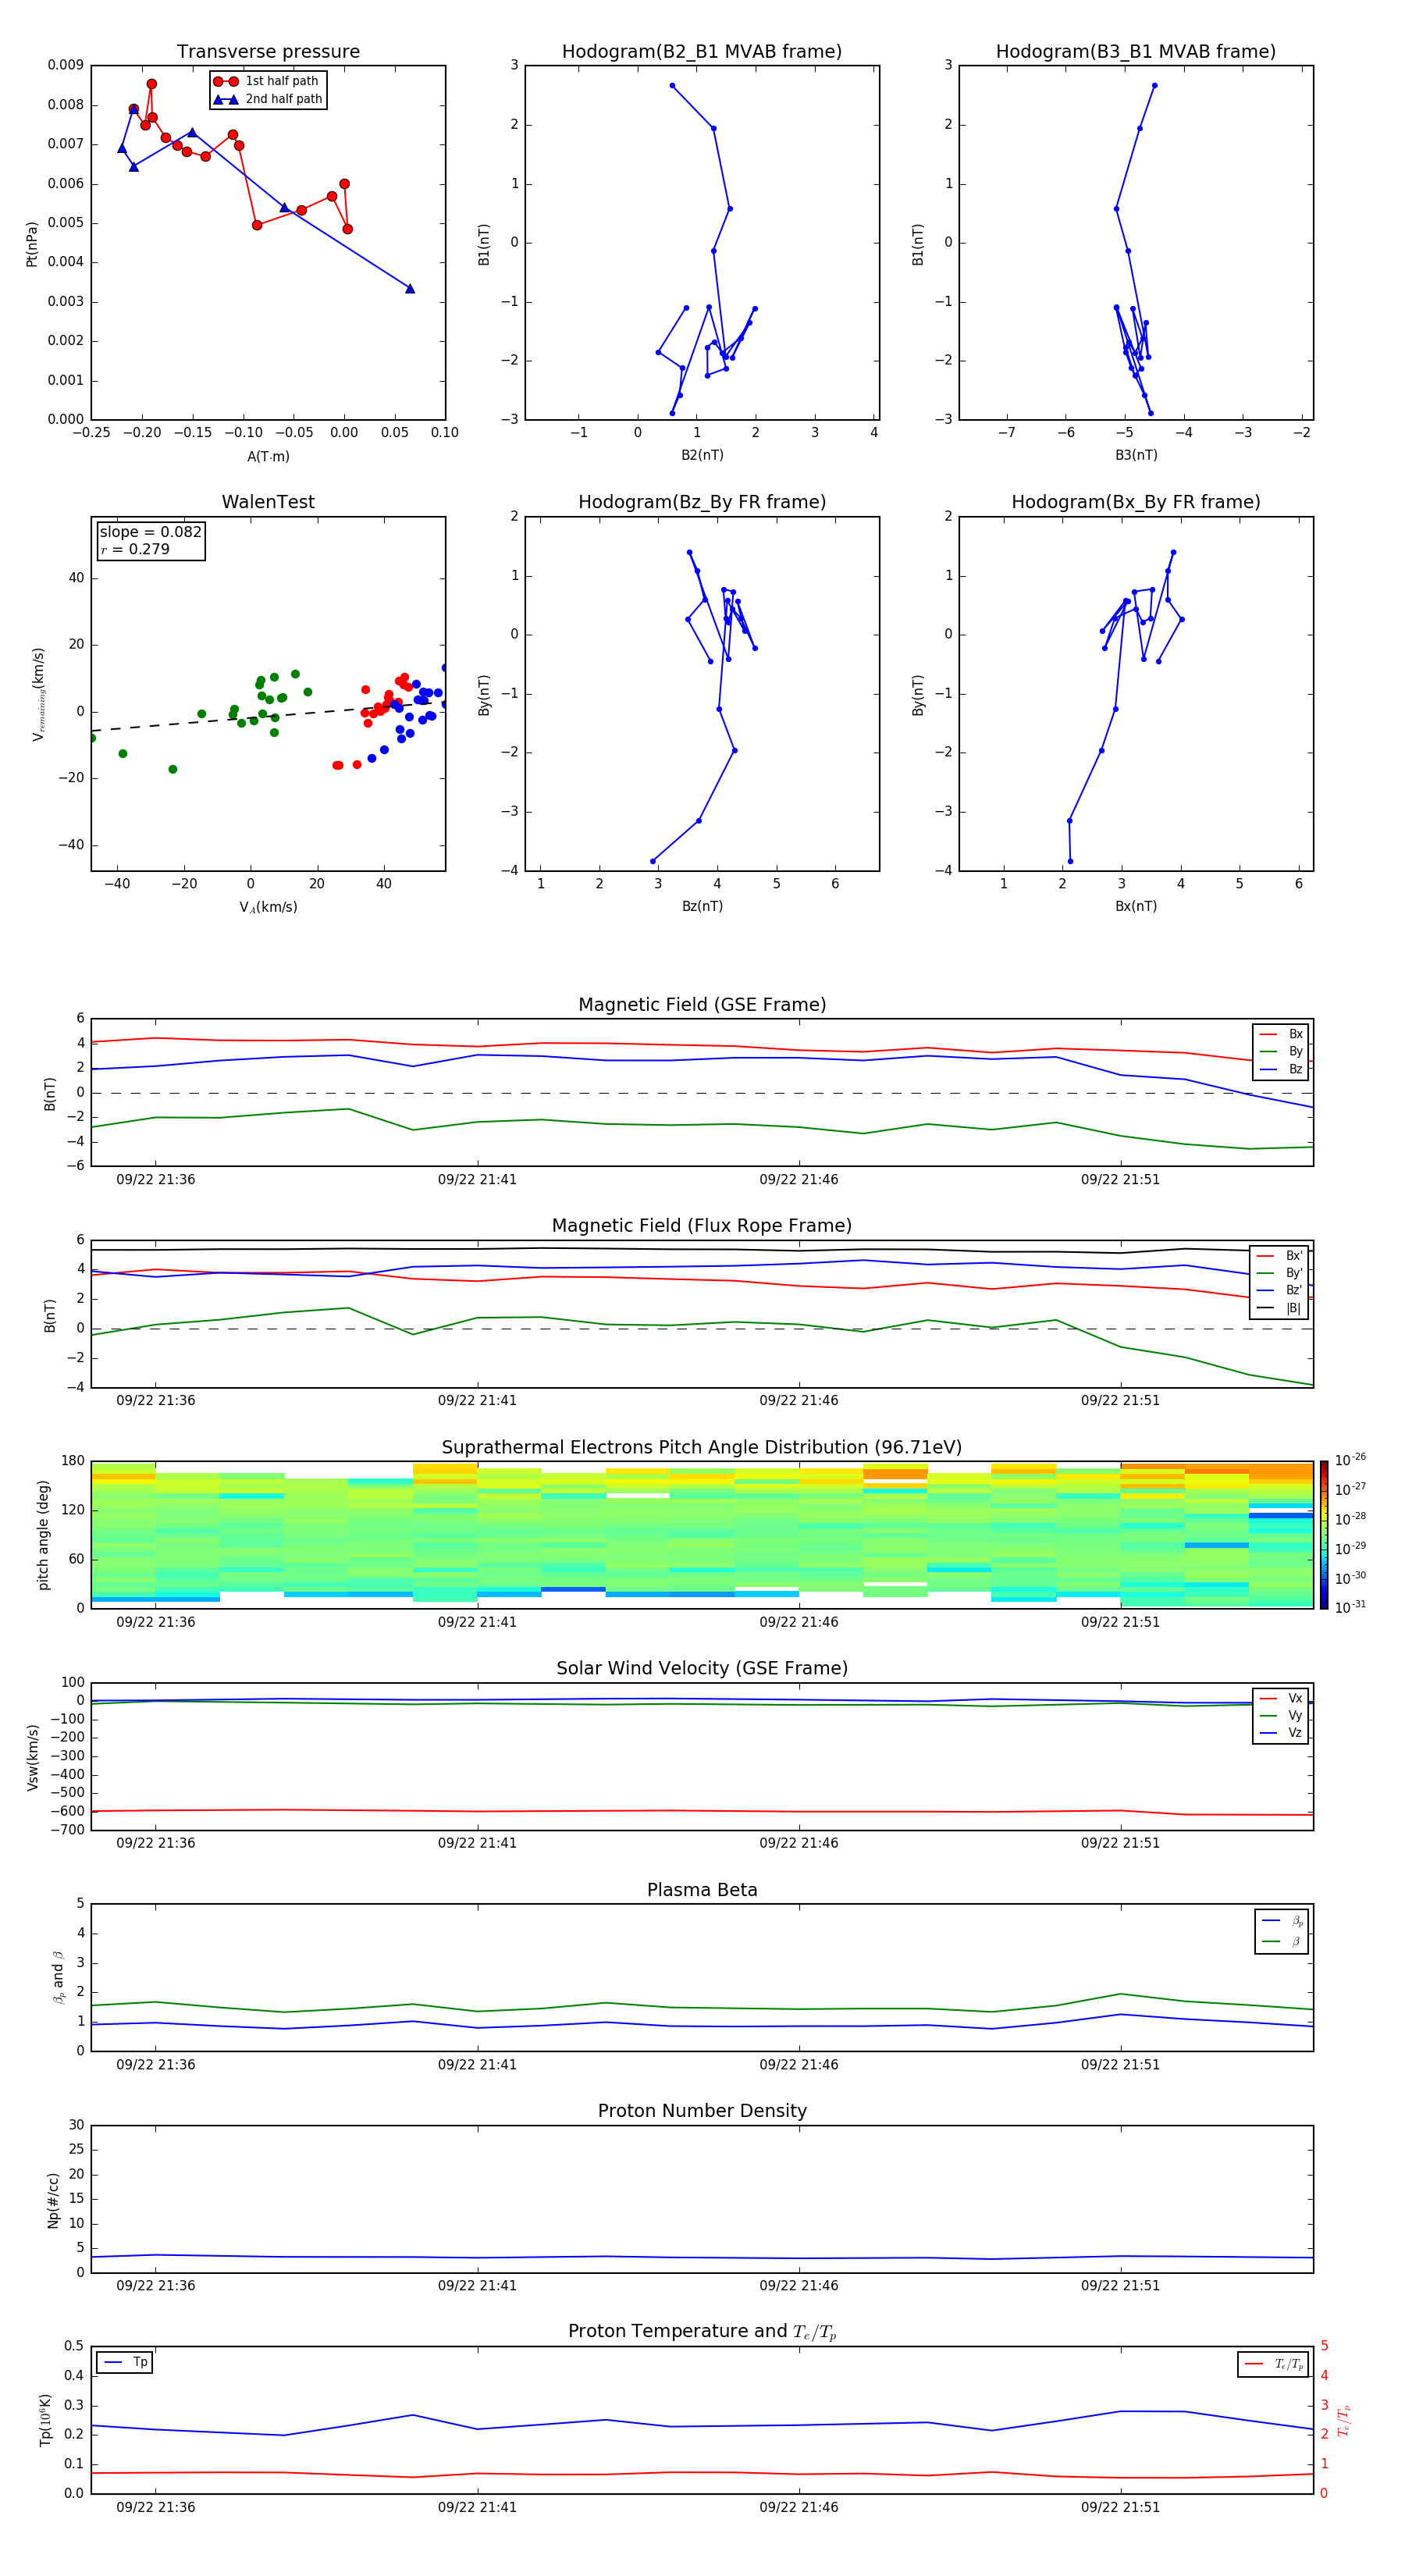The width and height of the screenshot is (1405, 2576).
Task: Select the β legend entry in Plasma Beta
Action: pyautogui.click(x=1282, y=1941)
